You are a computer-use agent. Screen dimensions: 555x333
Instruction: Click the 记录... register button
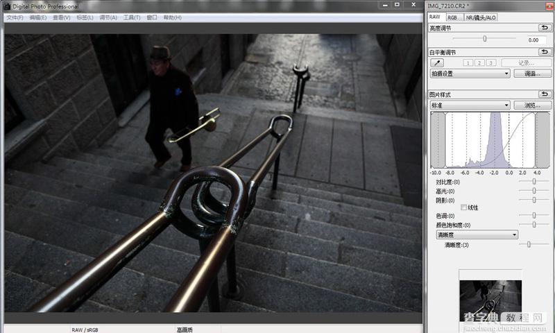[527, 63]
